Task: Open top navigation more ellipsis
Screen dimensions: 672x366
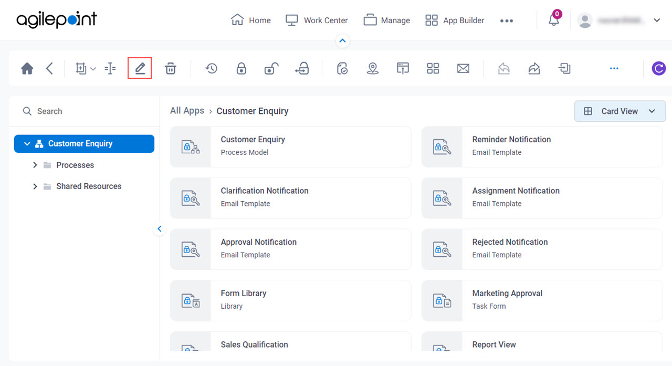Action: click(506, 20)
